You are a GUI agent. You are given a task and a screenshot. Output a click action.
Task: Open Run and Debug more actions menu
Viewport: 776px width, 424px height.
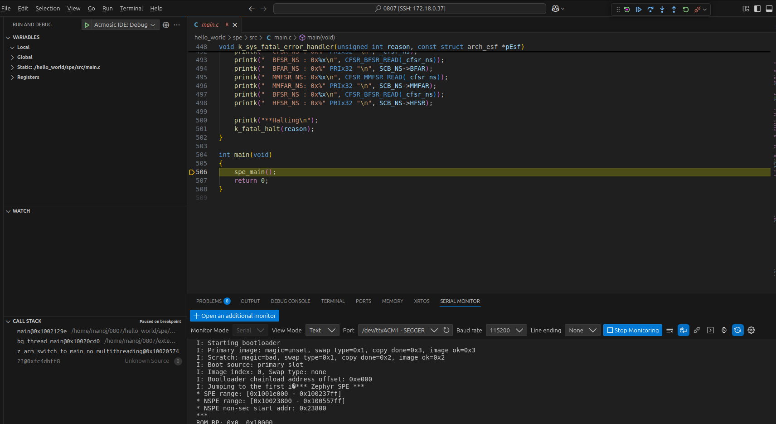pos(177,25)
